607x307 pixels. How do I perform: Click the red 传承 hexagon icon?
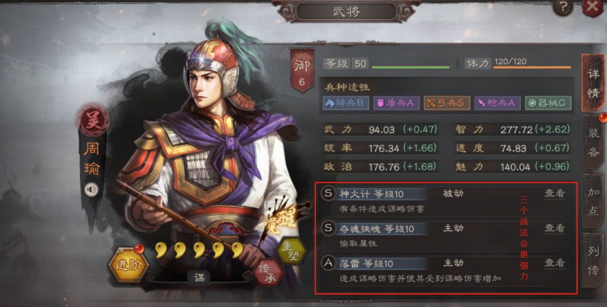click(268, 273)
